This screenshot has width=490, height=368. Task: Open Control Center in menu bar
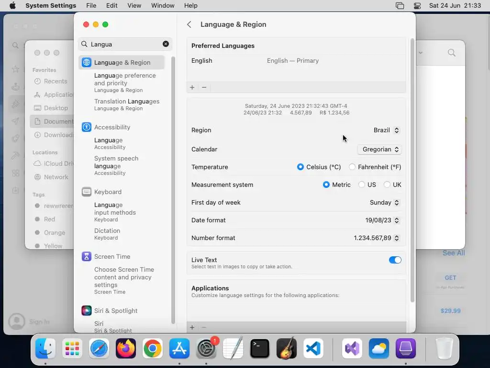417,6
